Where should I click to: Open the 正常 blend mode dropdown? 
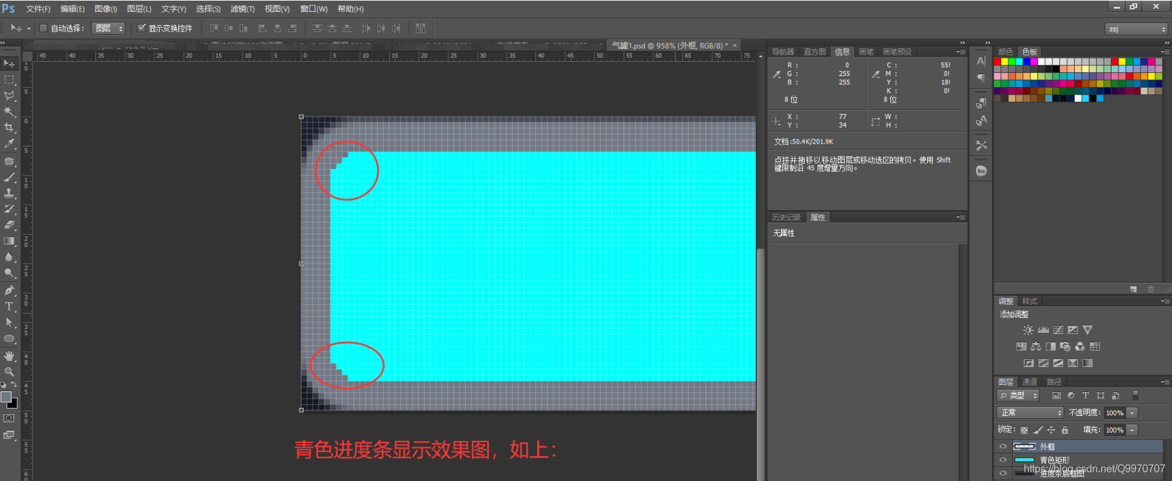pyautogui.click(x=1030, y=413)
